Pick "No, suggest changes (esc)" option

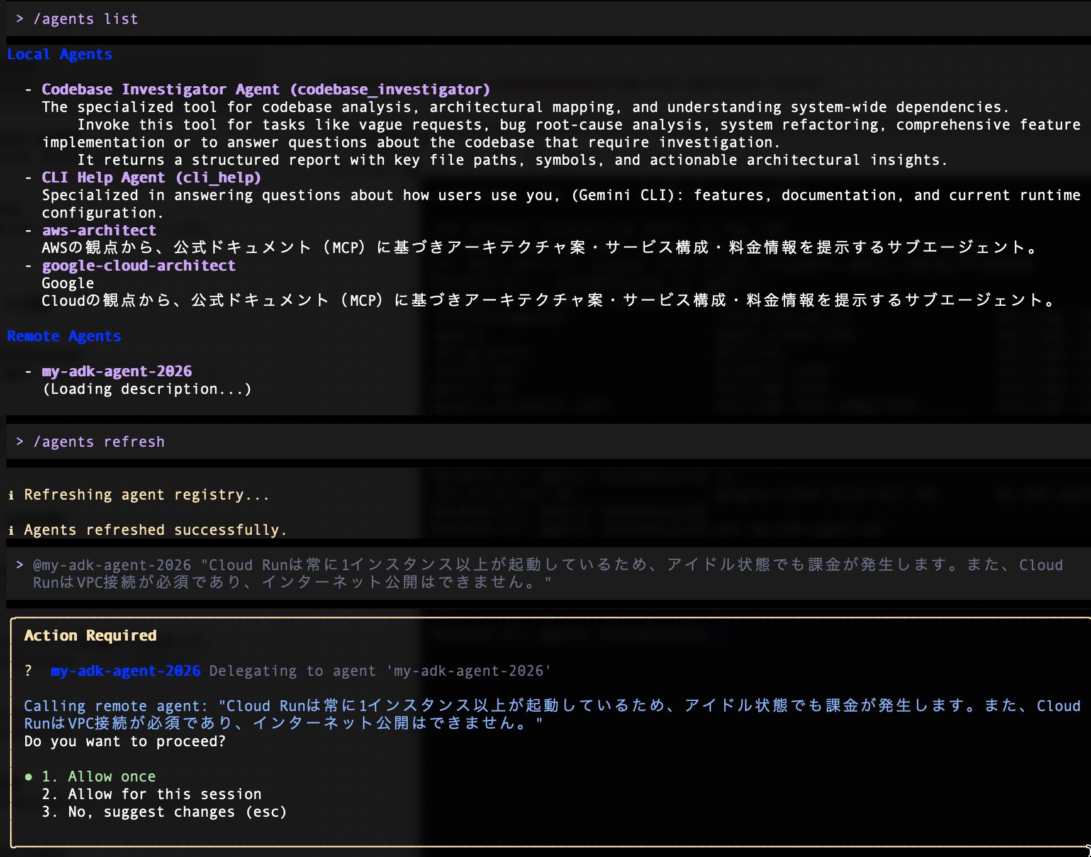click(x=176, y=812)
